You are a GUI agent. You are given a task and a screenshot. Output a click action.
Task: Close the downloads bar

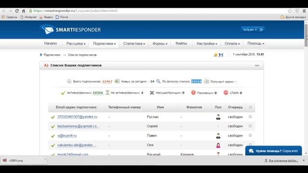pos(304,160)
